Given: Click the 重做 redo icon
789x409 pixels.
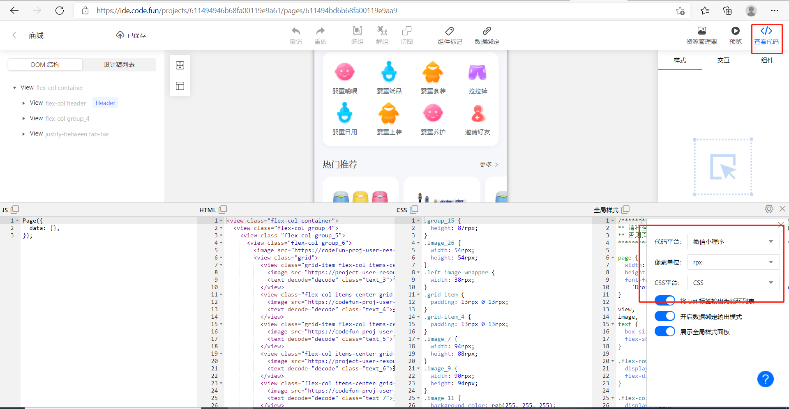Looking at the screenshot, I should pyautogui.click(x=321, y=35).
